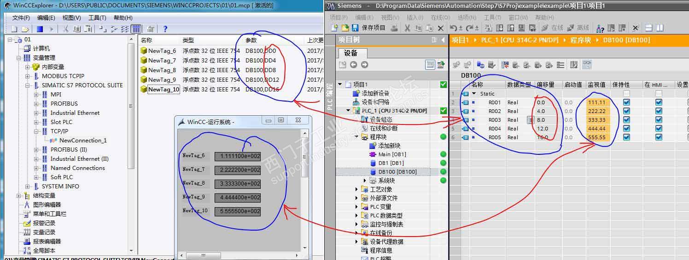Open 在线(O) menu in TIA Portal

pyautogui.click(x=440, y=17)
